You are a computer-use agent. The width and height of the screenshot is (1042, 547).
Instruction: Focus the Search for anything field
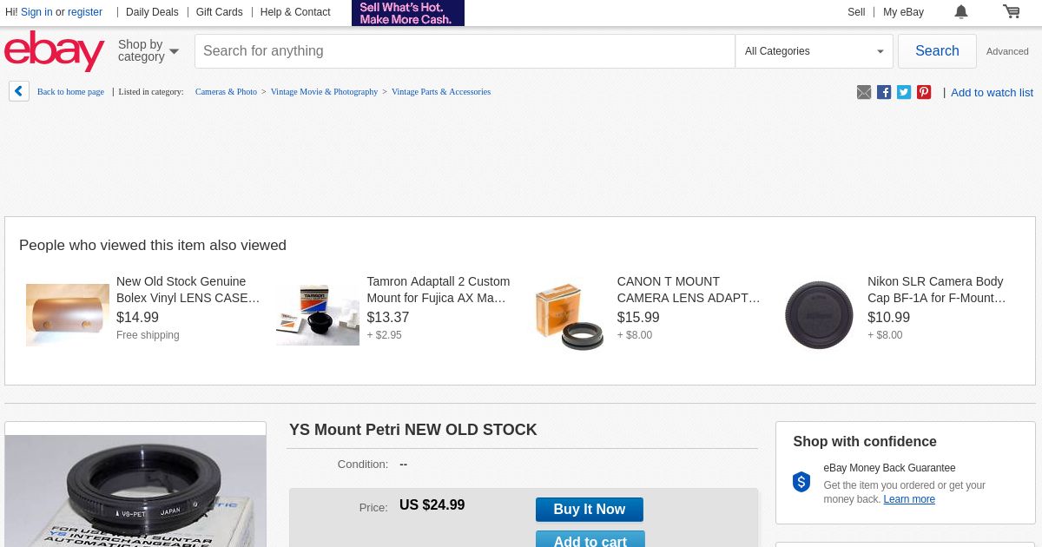pyautogui.click(x=465, y=51)
